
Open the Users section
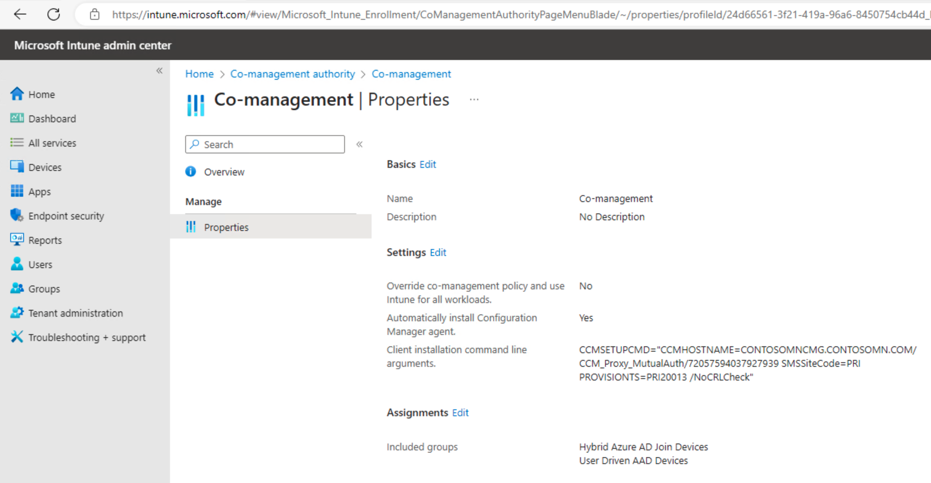click(40, 264)
